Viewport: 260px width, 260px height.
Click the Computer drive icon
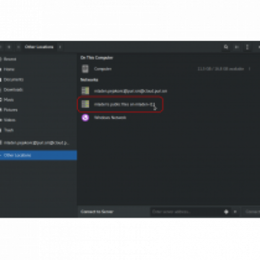[x=85, y=69]
